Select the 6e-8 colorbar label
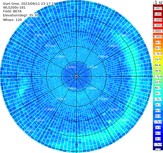Image resolution: width=163 pixels, height=153 pixels. coord(158,110)
